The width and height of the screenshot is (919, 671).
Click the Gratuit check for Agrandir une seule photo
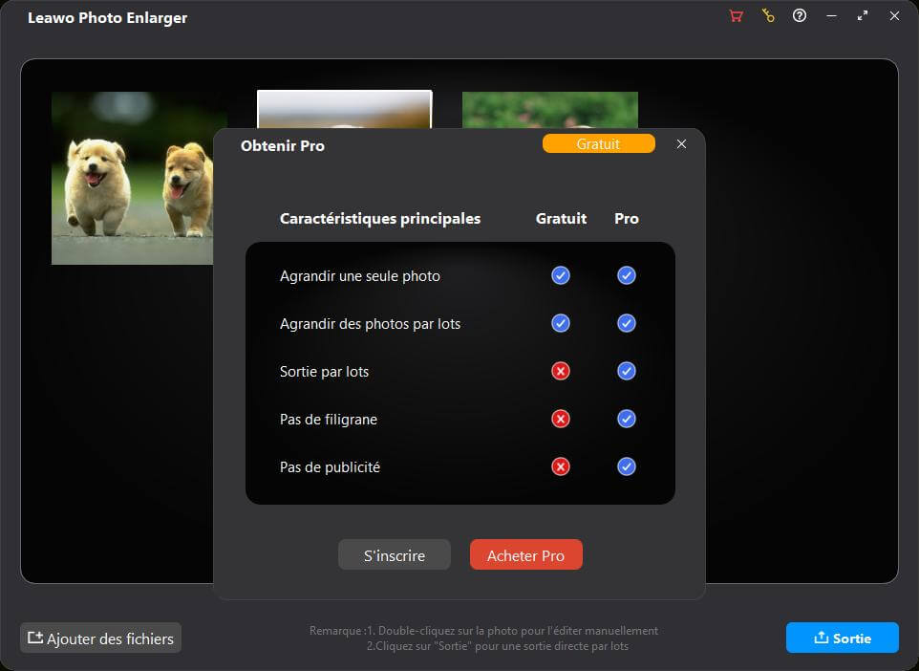pyautogui.click(x=561, y=275)
